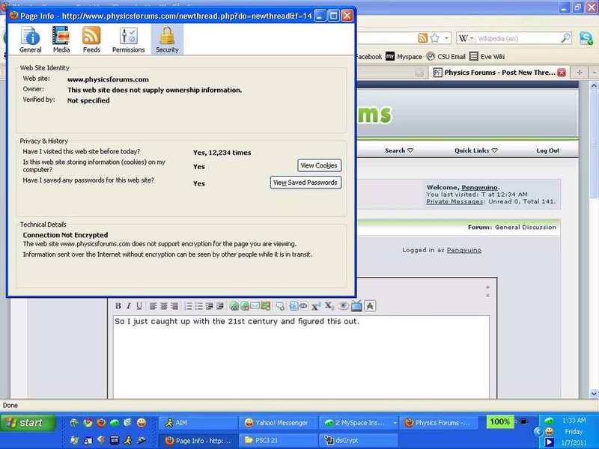This screenshot has height=449, width=599.
Task: Insert unordered list in editor toolbar
Action: 198,306
